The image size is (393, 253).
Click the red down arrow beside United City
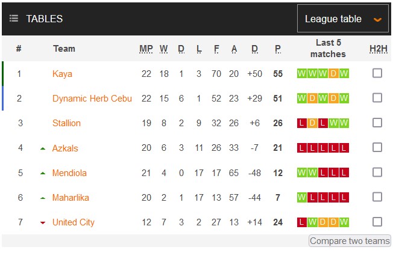pos(43,223)
